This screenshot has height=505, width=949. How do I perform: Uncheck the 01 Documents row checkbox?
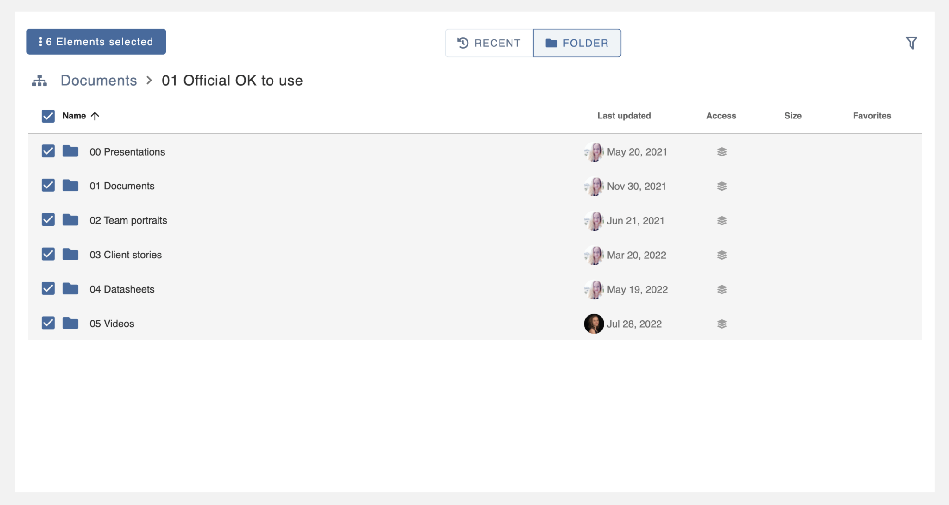pos(48,185)
